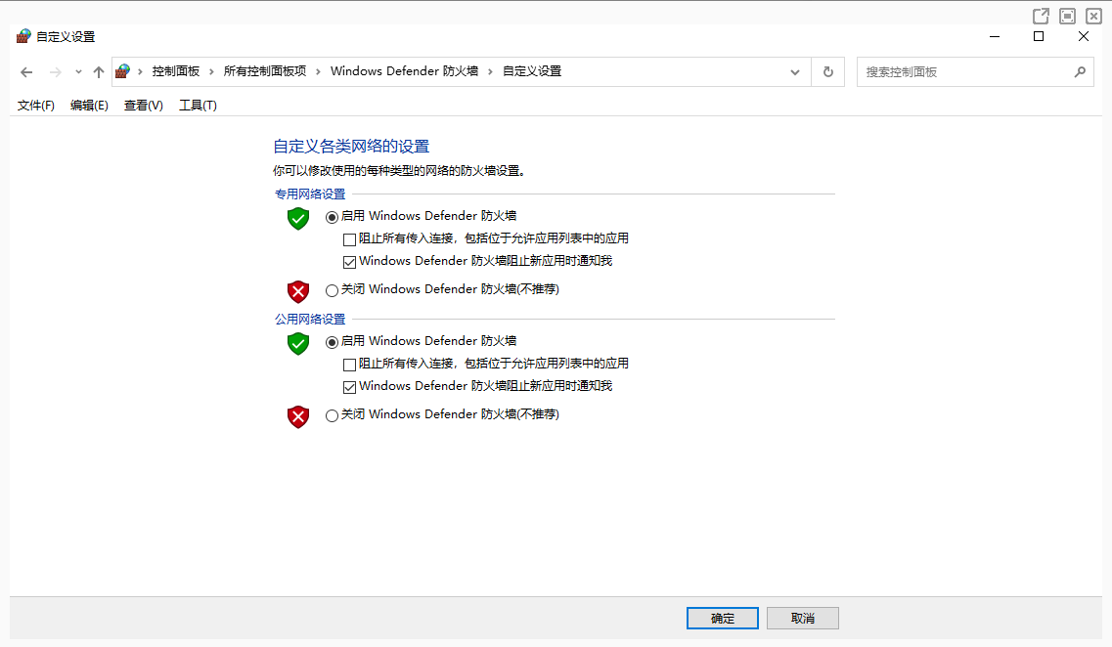Image resolution: width=1112 pixels, height=647 pixels.
Task: Click the back navigation arrow
Action: [x=26, y=71]
